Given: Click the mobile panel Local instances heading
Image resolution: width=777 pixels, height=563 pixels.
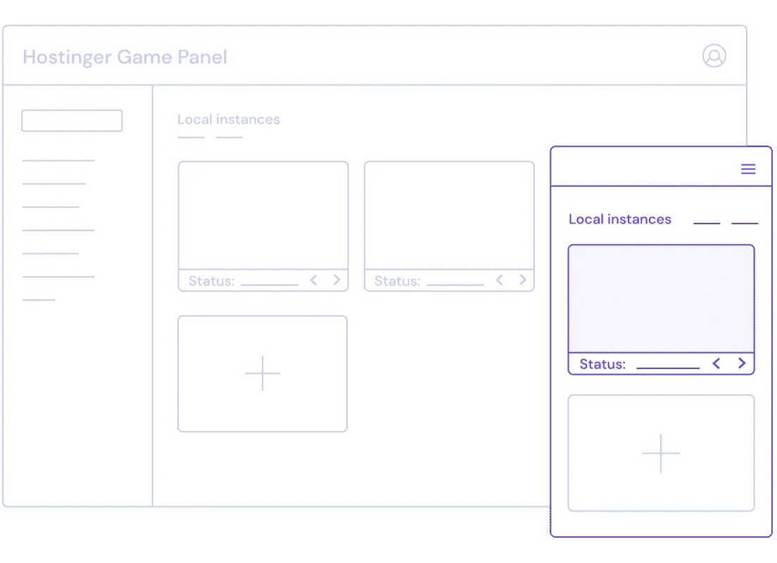Looking at the screenshot, I should point(620,219).
